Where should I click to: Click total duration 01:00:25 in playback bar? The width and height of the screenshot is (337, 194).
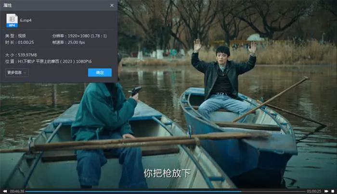(x=314, y=191)
